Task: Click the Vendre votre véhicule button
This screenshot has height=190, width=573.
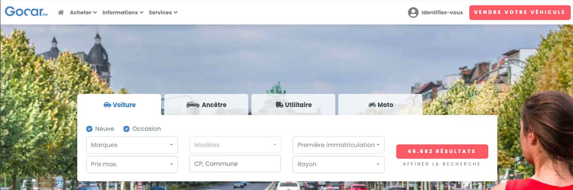Action: 519,12
